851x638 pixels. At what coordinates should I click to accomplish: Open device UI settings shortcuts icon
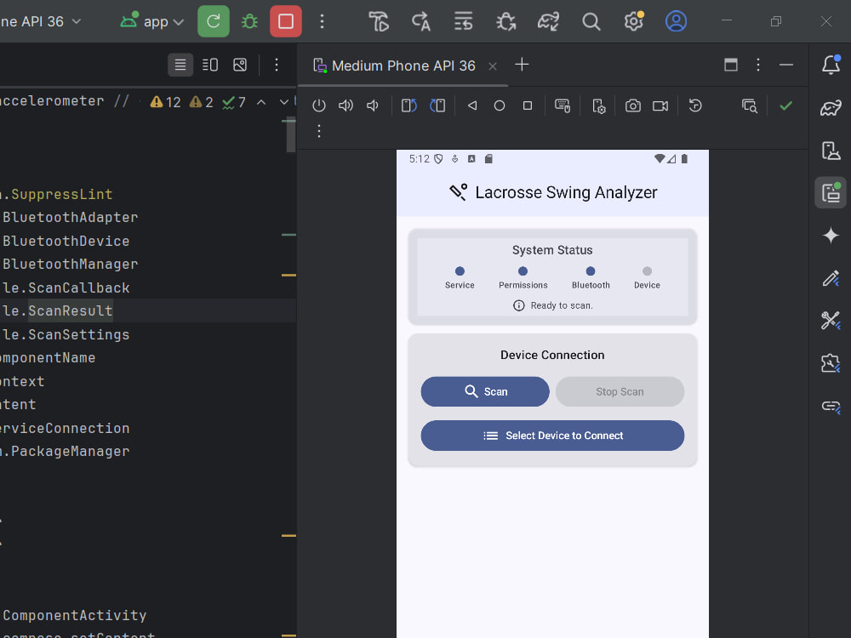coord(598,105)
